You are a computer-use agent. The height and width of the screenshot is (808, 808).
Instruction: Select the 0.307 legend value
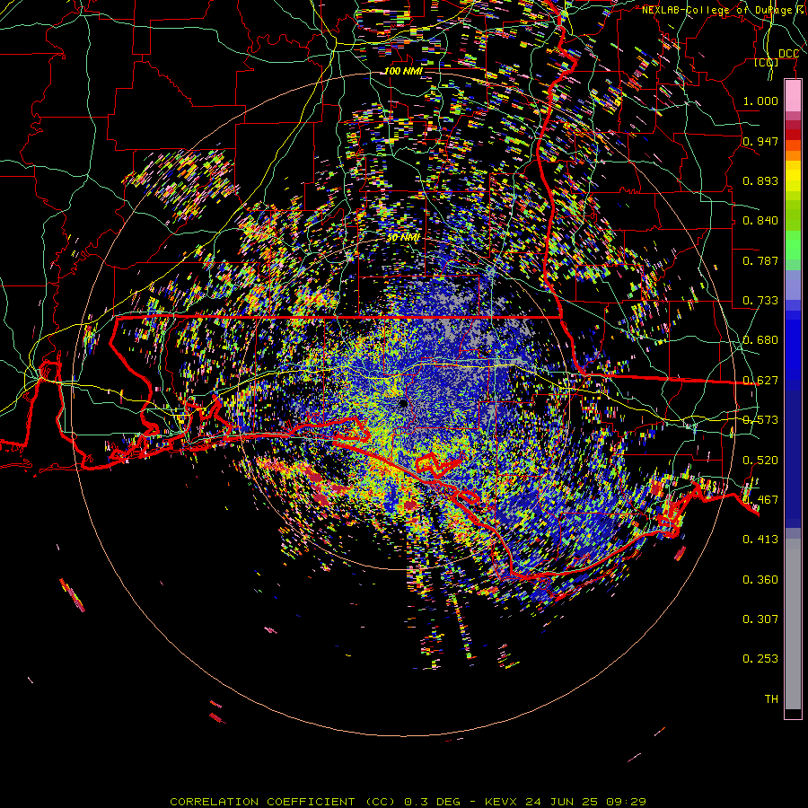(760, 619)
